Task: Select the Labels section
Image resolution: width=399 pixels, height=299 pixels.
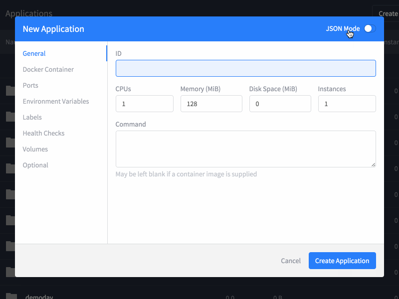Action: pyautogui.click(x=32, y=117)
